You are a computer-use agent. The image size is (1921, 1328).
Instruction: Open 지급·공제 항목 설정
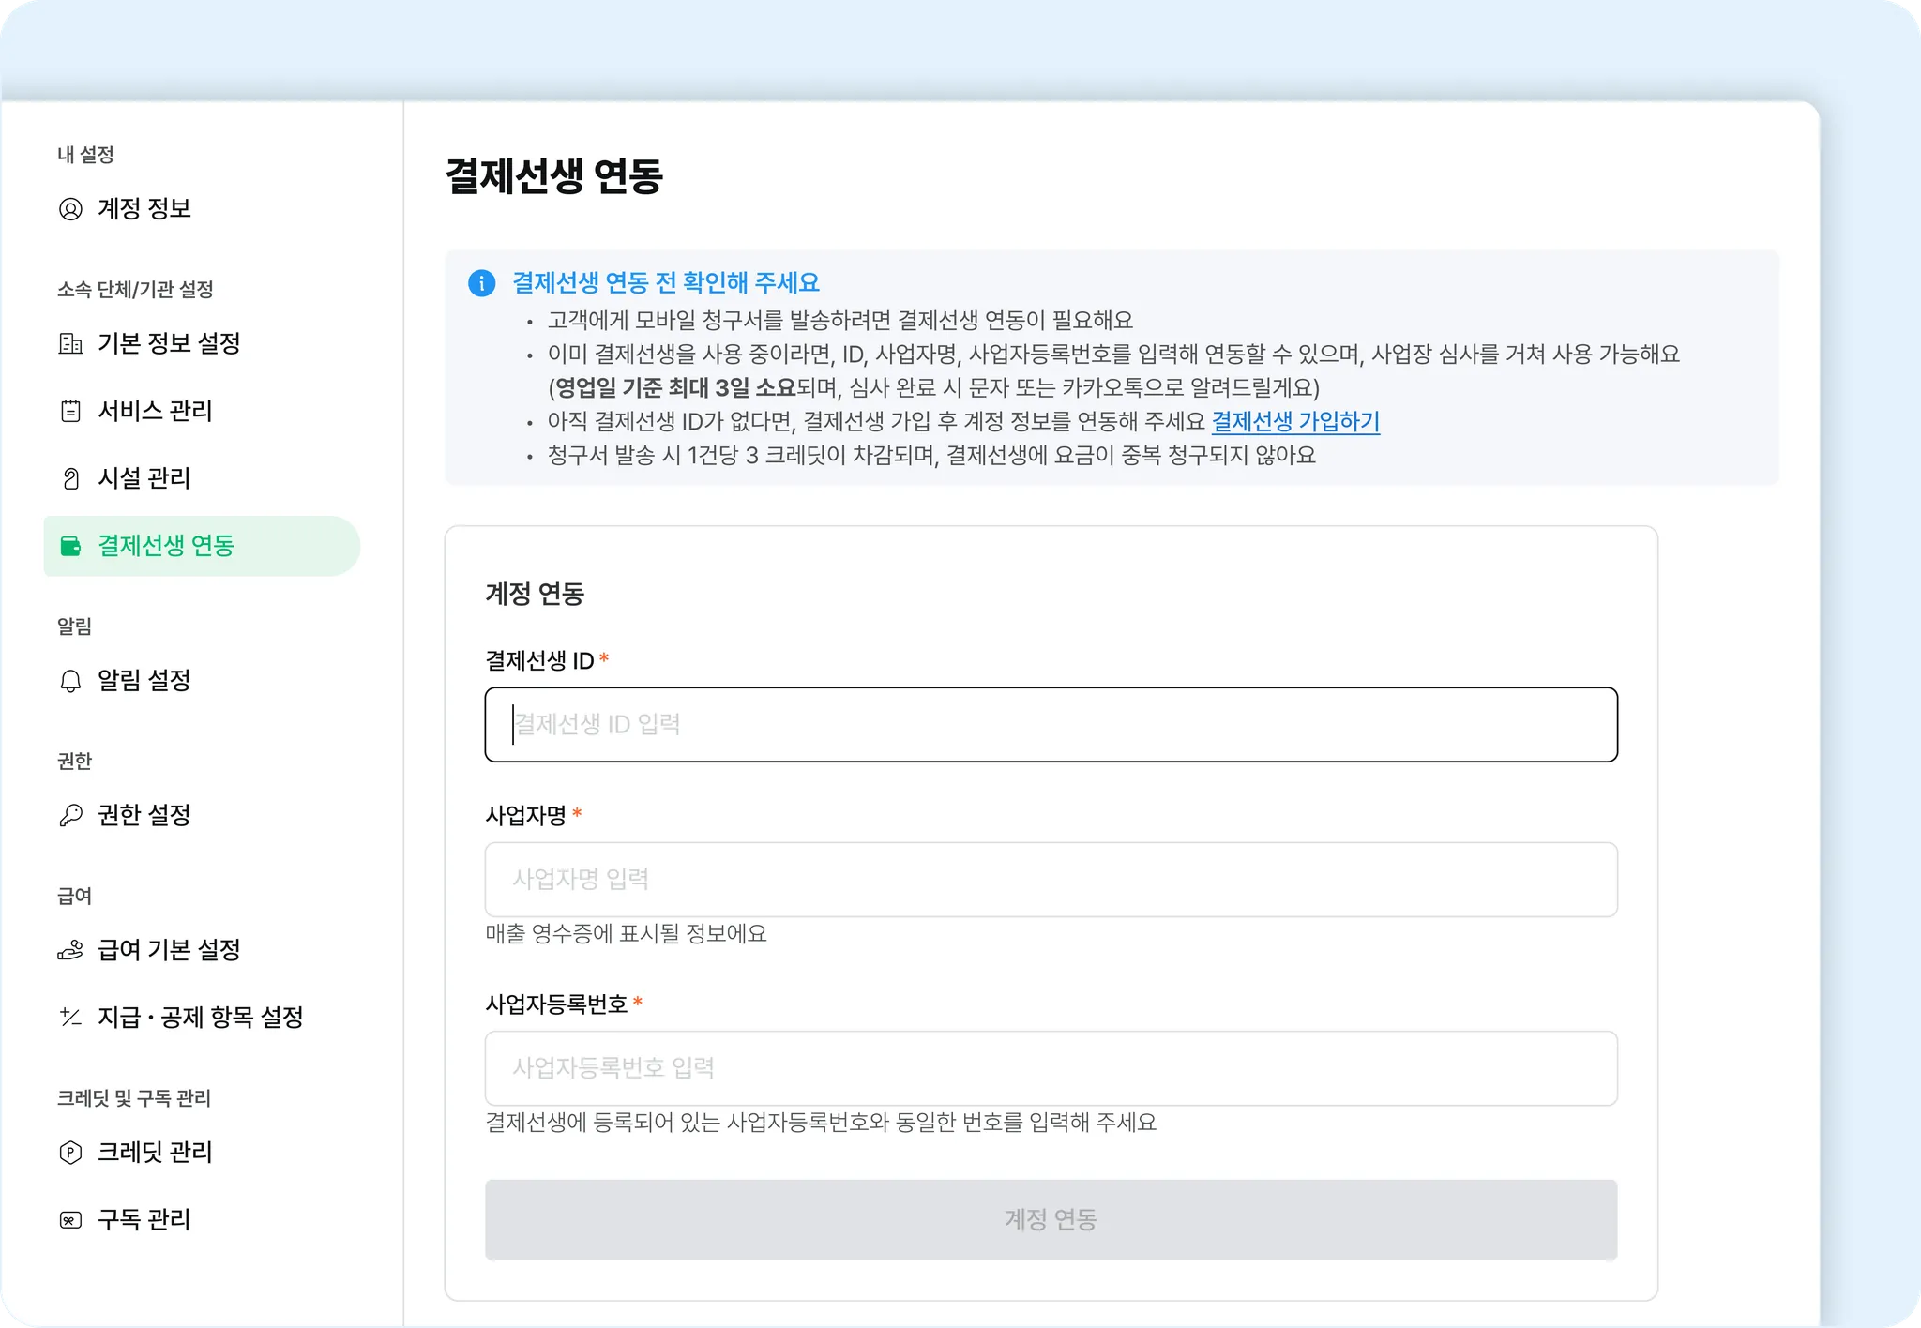tap(202, 1018)
